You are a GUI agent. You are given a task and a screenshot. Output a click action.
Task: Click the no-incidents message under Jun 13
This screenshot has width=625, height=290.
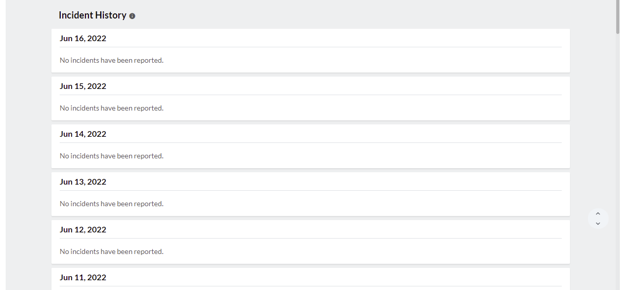[112, 204]
